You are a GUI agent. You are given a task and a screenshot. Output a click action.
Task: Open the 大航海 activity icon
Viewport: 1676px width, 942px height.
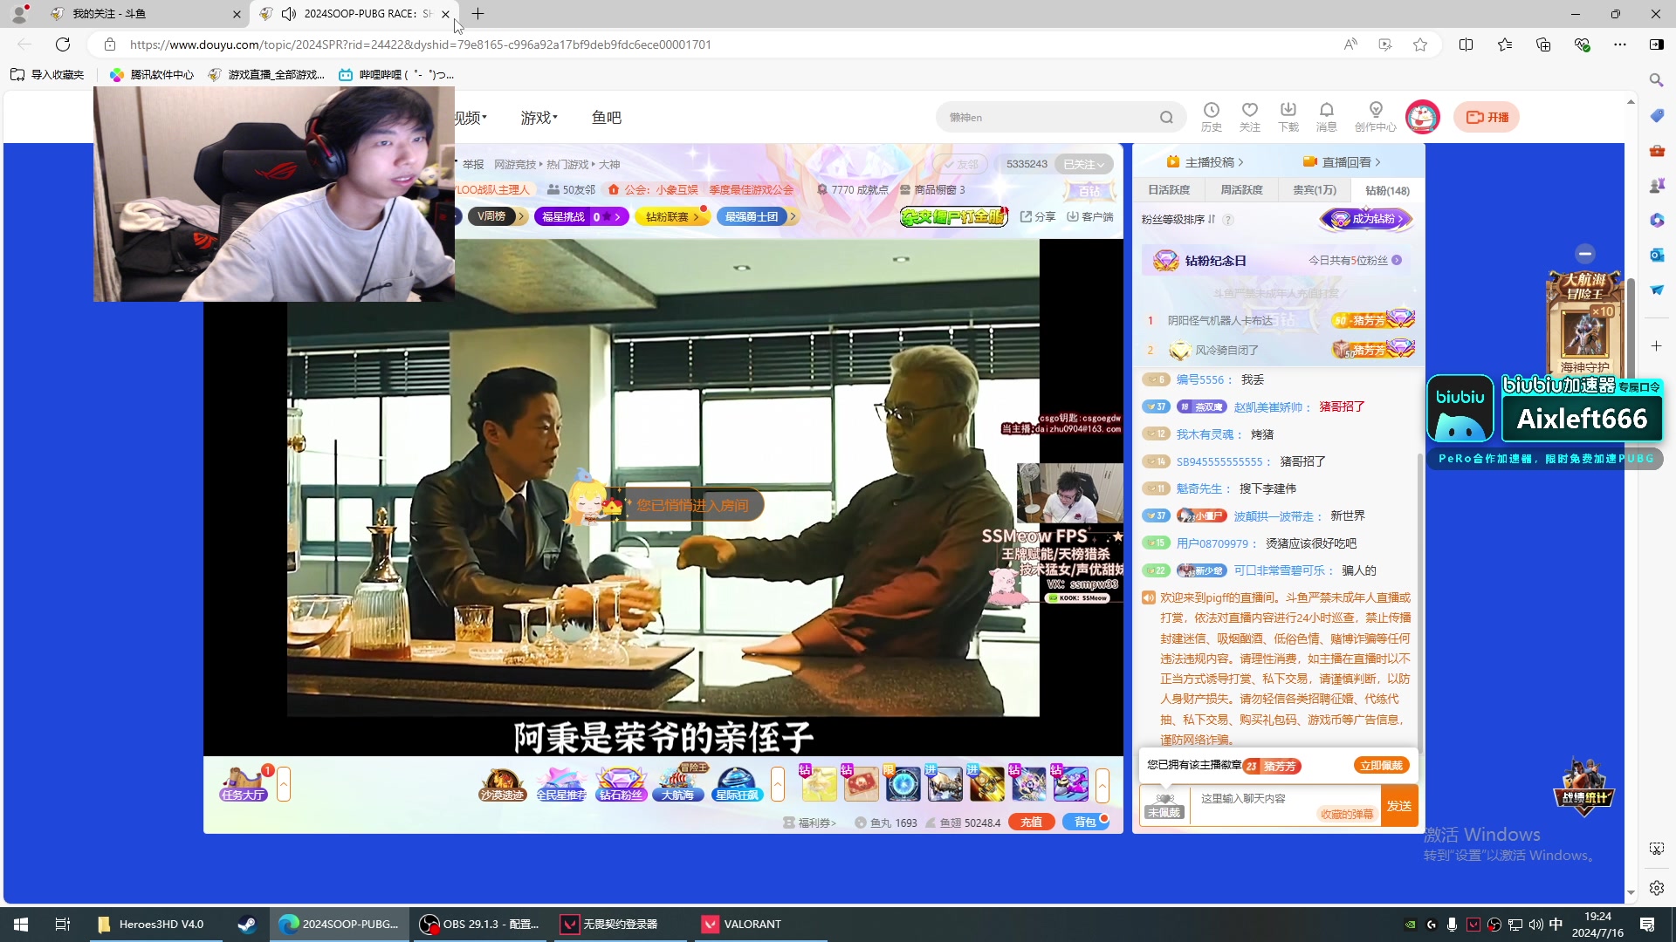[679, 784]
